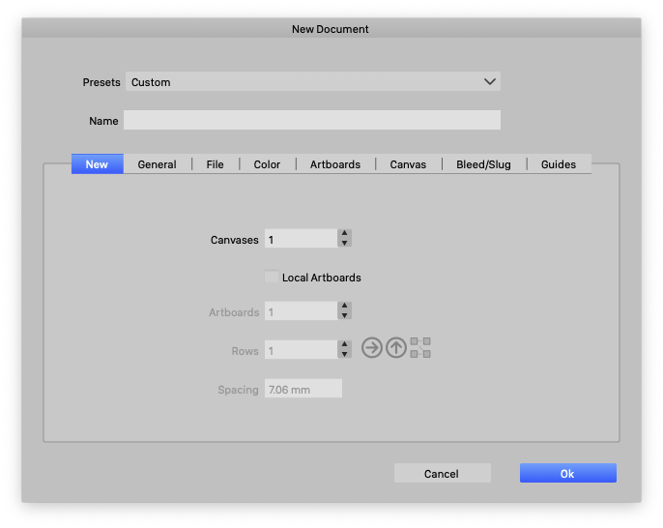This screenshot has height=528, width=663.
Task: Click the document Name field
Action: pos(312,121)
